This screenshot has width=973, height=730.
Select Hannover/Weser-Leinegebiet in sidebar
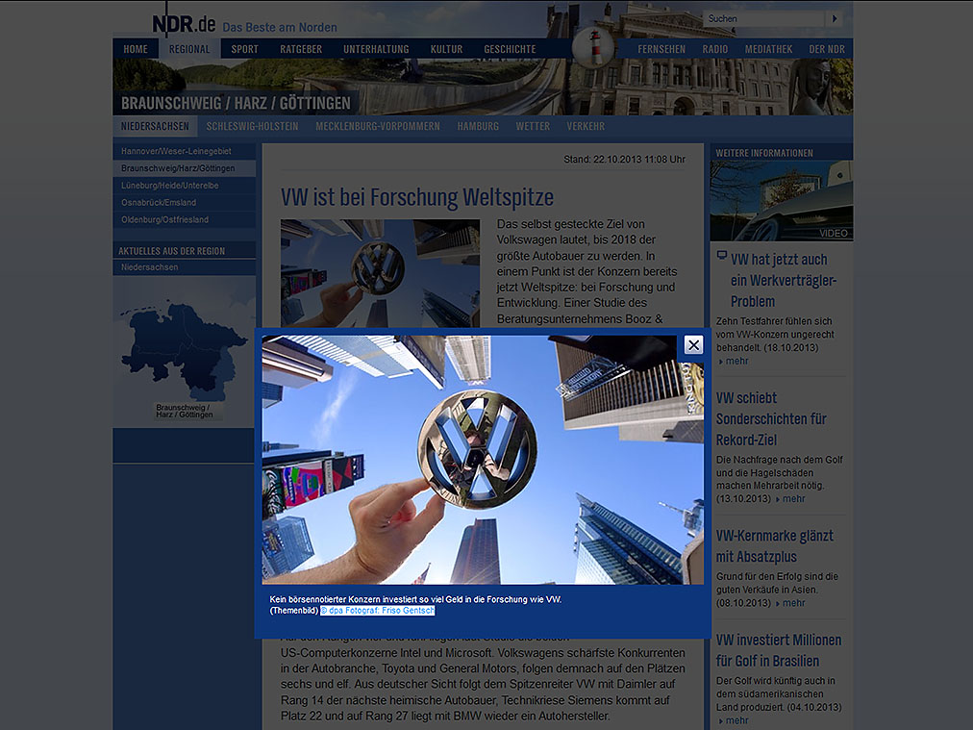(x=185, y=151)
